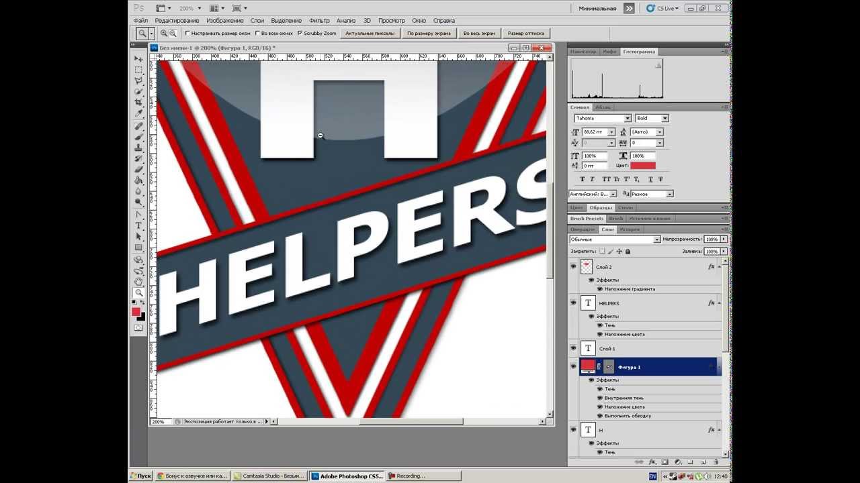Click the zoom out magnifier icon
This screenshot has height=483, width=860.
(x=173, y=33)
